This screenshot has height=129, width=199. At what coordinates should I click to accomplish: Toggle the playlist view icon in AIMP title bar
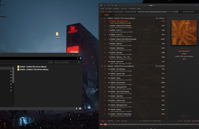(x=105, y=6)
